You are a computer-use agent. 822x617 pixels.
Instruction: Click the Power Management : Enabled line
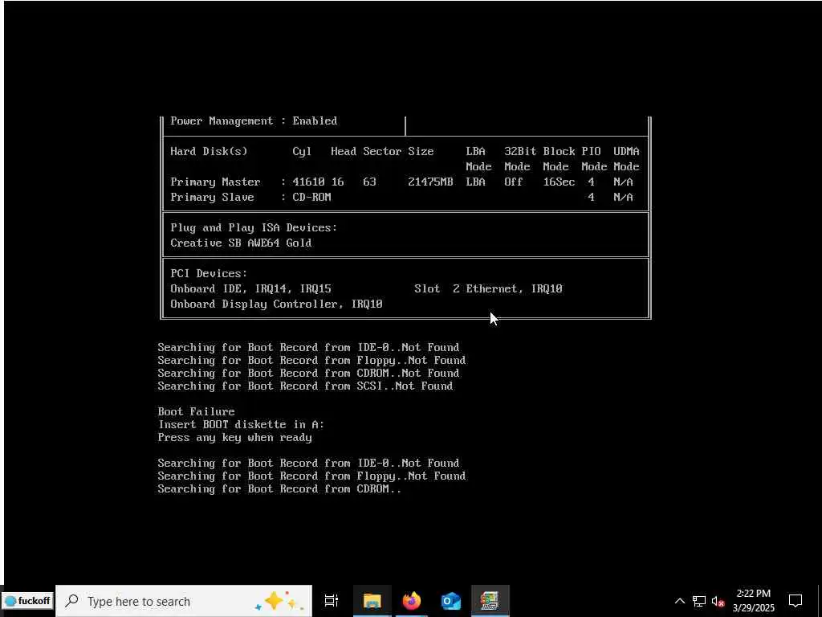pos(254,121)
